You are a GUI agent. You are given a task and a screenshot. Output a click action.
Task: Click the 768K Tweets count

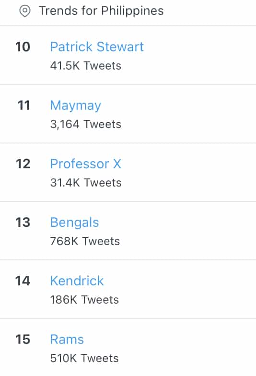pyautogui.click(x=85, y=241)
